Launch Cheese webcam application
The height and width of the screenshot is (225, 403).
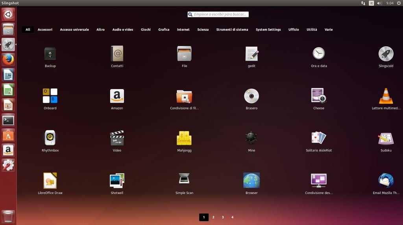318,96
